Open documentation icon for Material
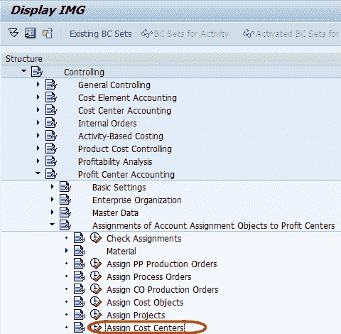This screenshot has height=334, width=341. [80, 251]
